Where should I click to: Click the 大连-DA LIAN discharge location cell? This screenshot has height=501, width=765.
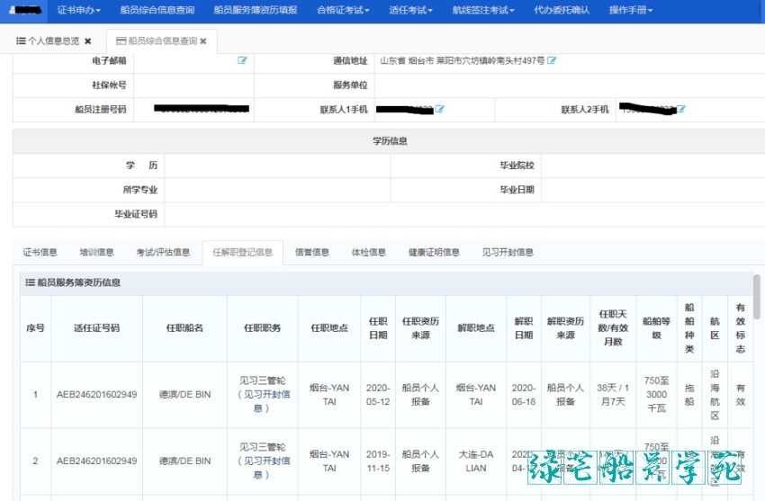click(476, 461)
